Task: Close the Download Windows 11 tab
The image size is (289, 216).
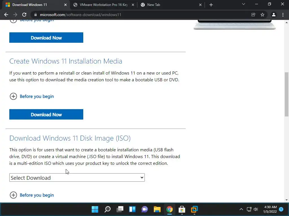Action: [x=65, y=5]
